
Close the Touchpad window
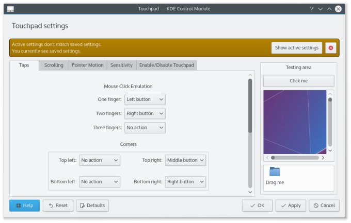338,9
